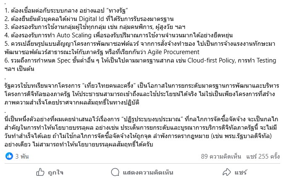
Task: View the 89 ความคิดเห็น comments
Action: click(221, 157)
